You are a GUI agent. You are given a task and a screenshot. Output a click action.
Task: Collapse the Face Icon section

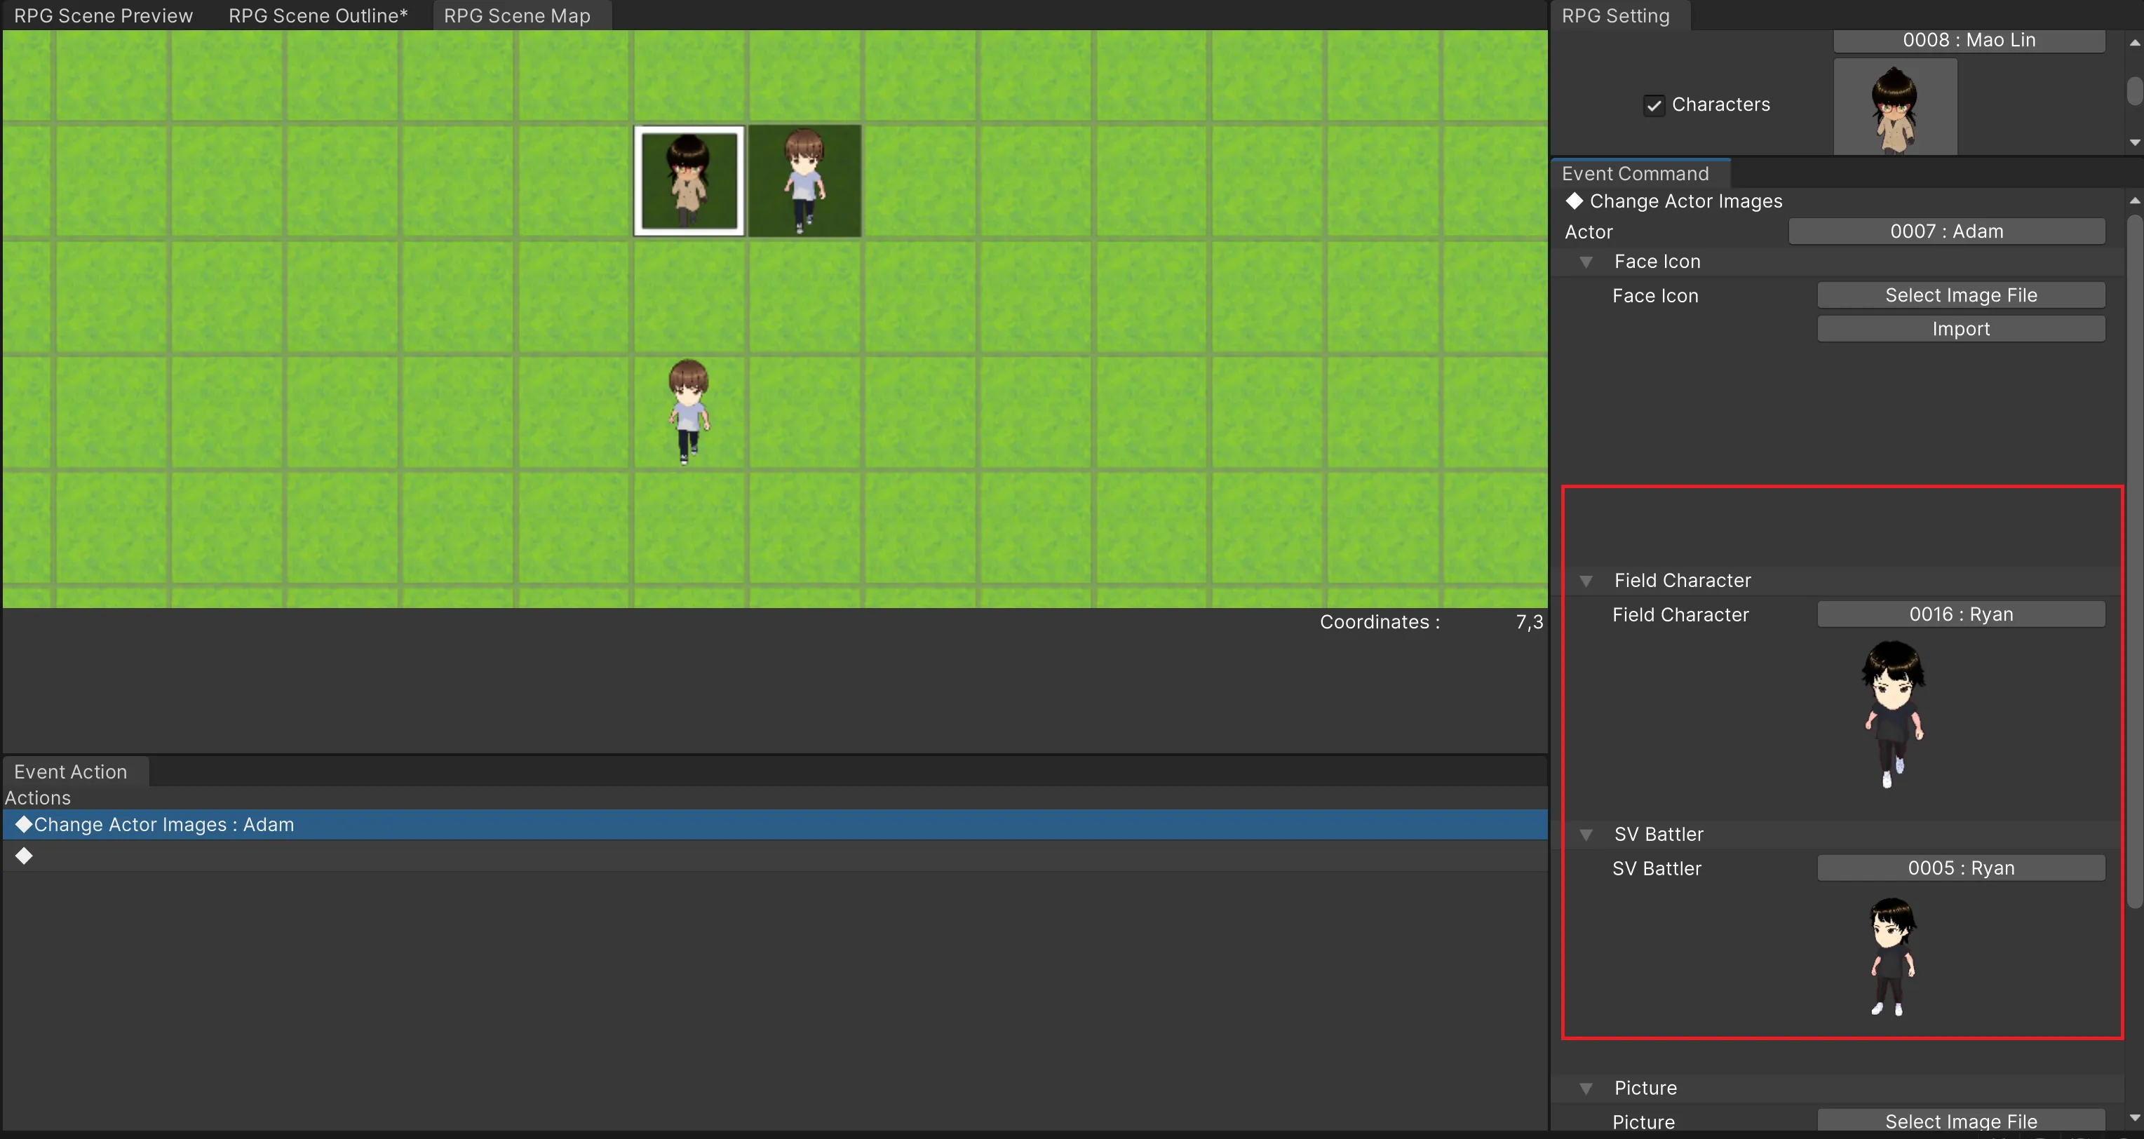pos(1586,262)
